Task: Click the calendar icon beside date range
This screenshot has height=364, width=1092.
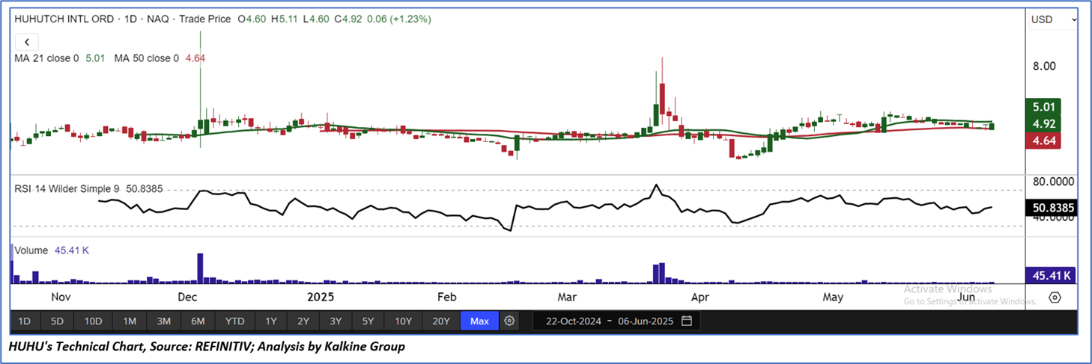Action: (x=687, y=321)
